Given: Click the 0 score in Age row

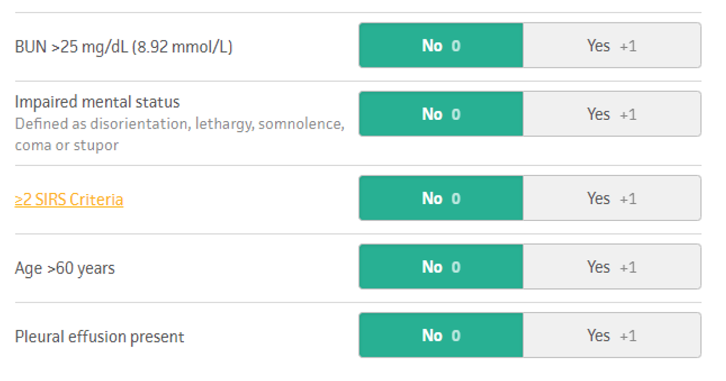Looking at the screenshot, I should tap(456, 267).
